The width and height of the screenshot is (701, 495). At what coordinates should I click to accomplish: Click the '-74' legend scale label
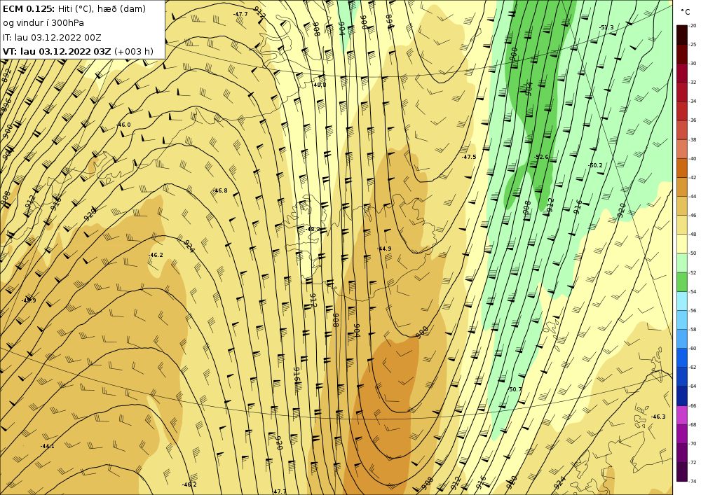(x=693, y=481)
